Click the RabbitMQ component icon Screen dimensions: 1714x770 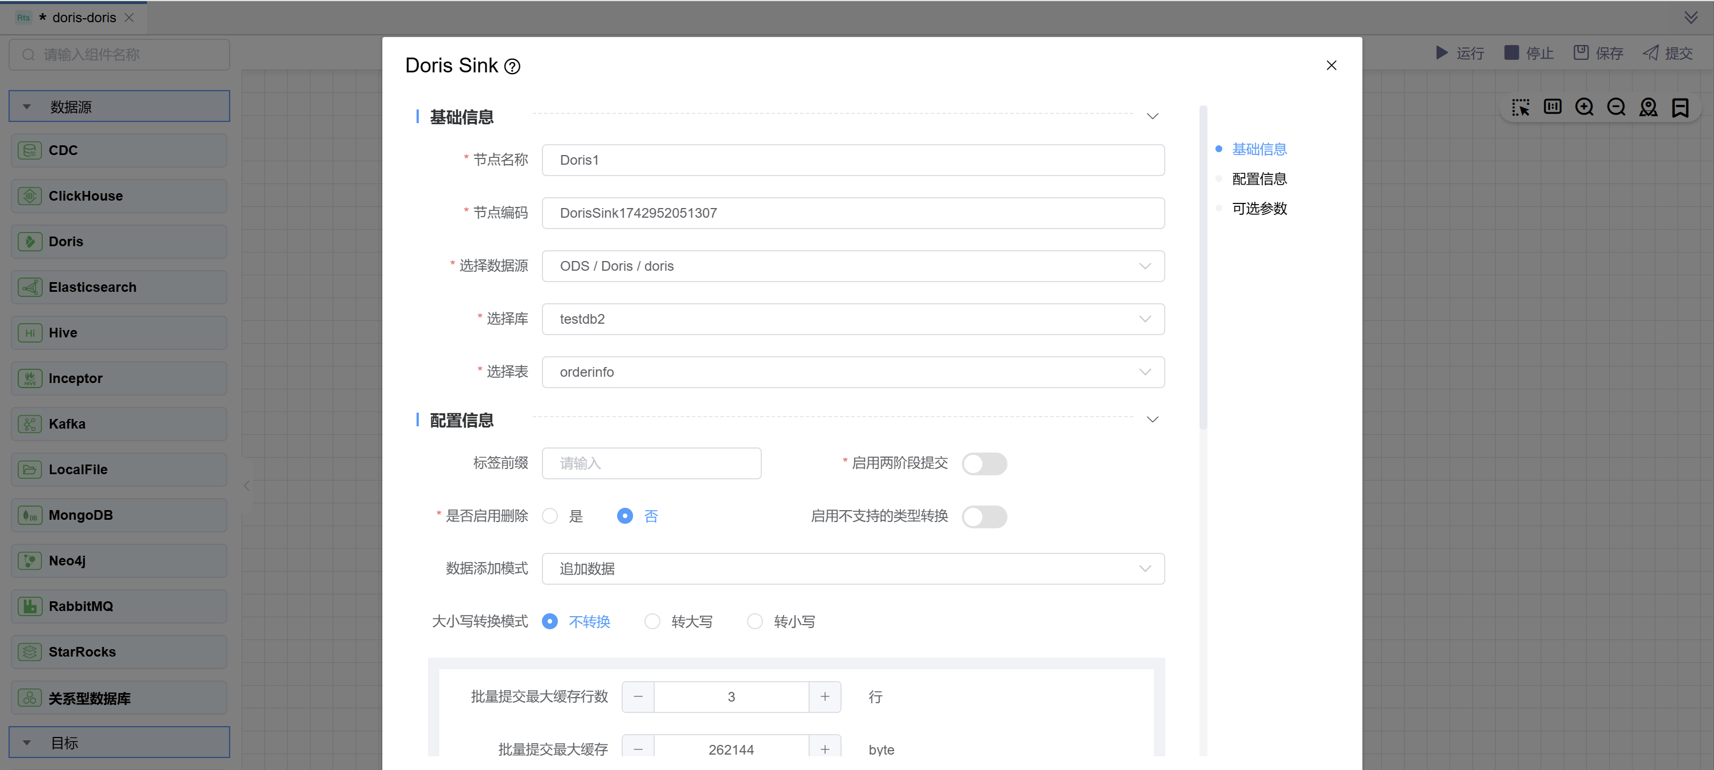click(x=30, y=606)
